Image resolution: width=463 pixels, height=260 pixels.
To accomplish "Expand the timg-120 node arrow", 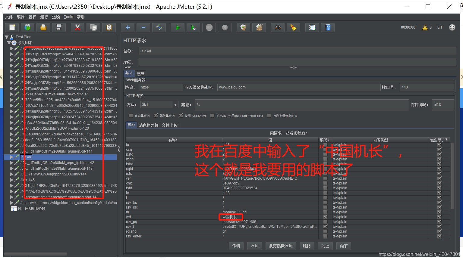I will pyautogui.click(x=11, y=128).
